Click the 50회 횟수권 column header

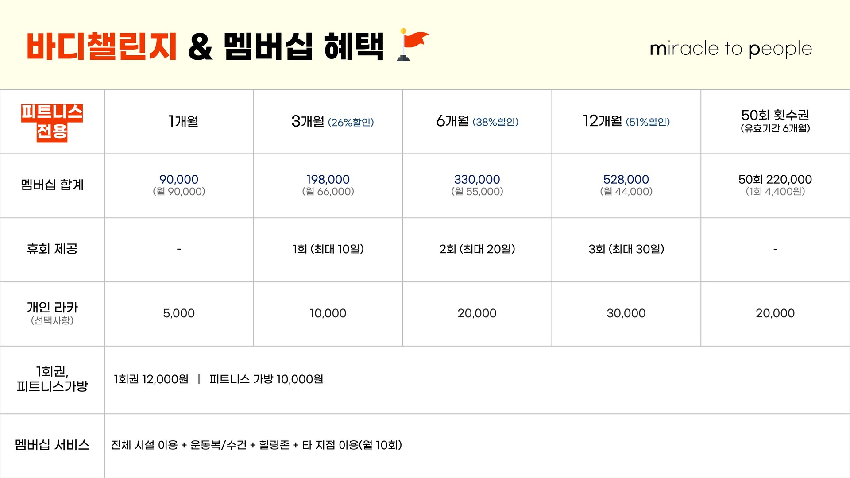[775, 121]
